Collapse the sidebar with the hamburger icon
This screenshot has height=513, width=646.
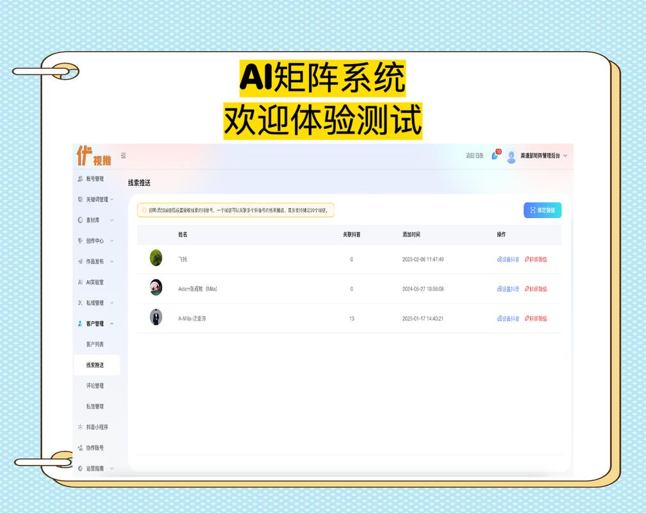click(123, 155)
